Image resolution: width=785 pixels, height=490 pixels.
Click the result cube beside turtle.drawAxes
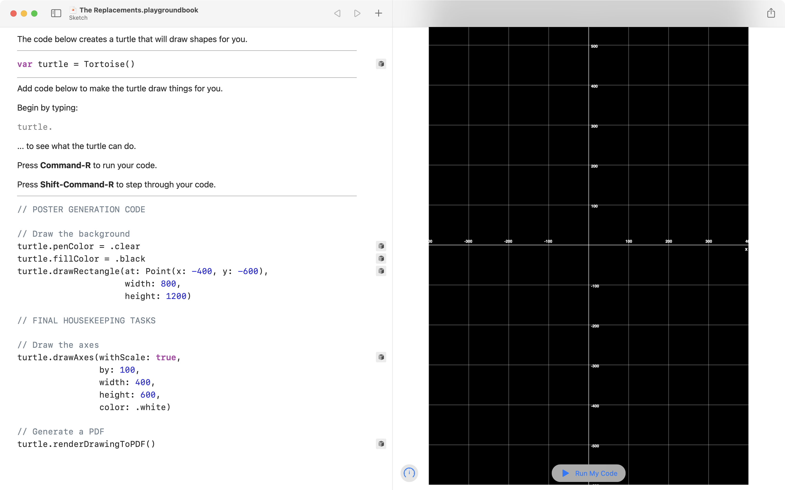point(381,357)
